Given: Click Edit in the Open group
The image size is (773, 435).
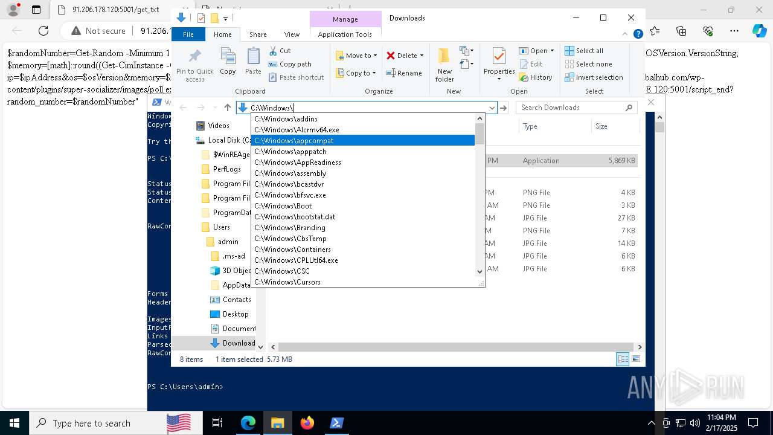Looking at the screenshot, I should (x=530, y=64).
